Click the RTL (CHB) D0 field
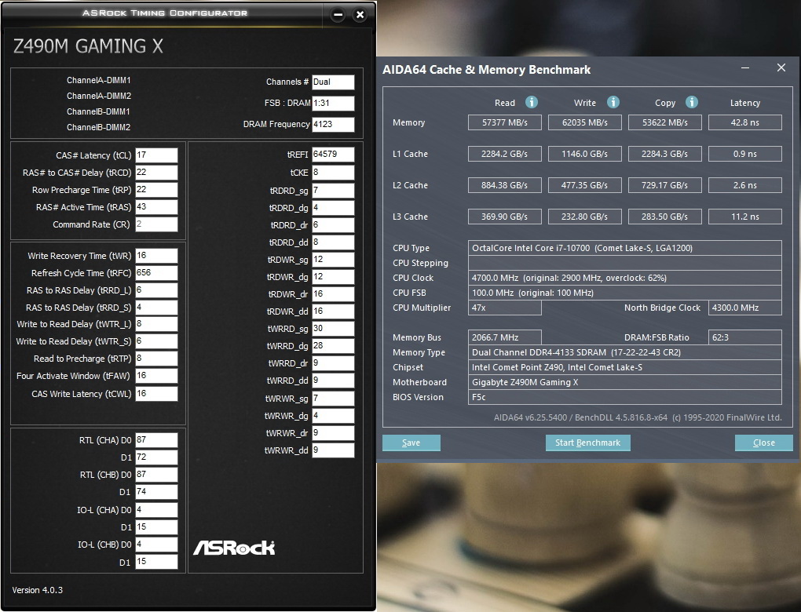The height and width of the screenshot is (612, 801). [156, 475]
